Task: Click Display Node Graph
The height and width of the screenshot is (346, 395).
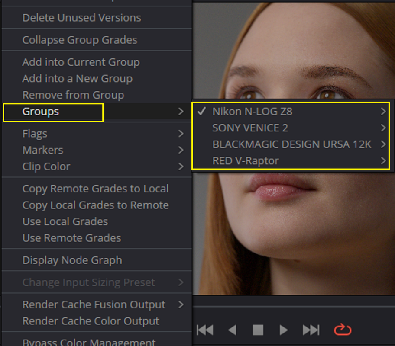Action: point(97,260)
